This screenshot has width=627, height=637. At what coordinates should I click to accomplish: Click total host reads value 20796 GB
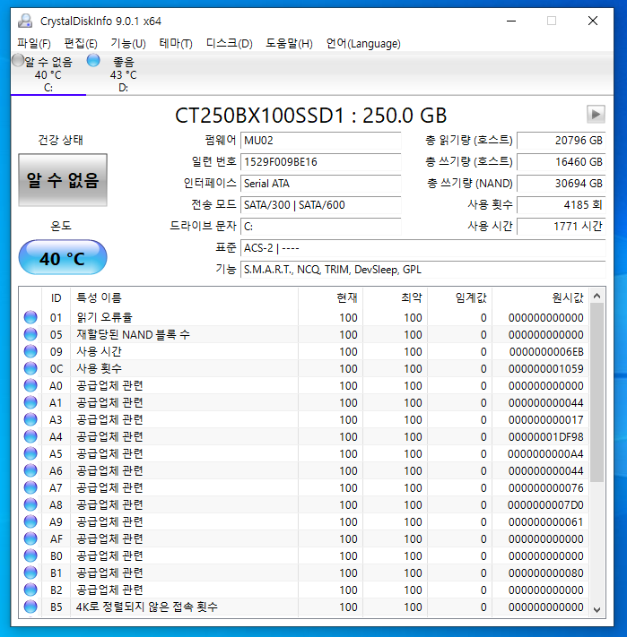tap(562, 141)
